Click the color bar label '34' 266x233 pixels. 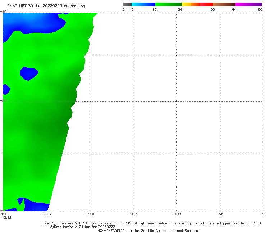click(180, 9)
